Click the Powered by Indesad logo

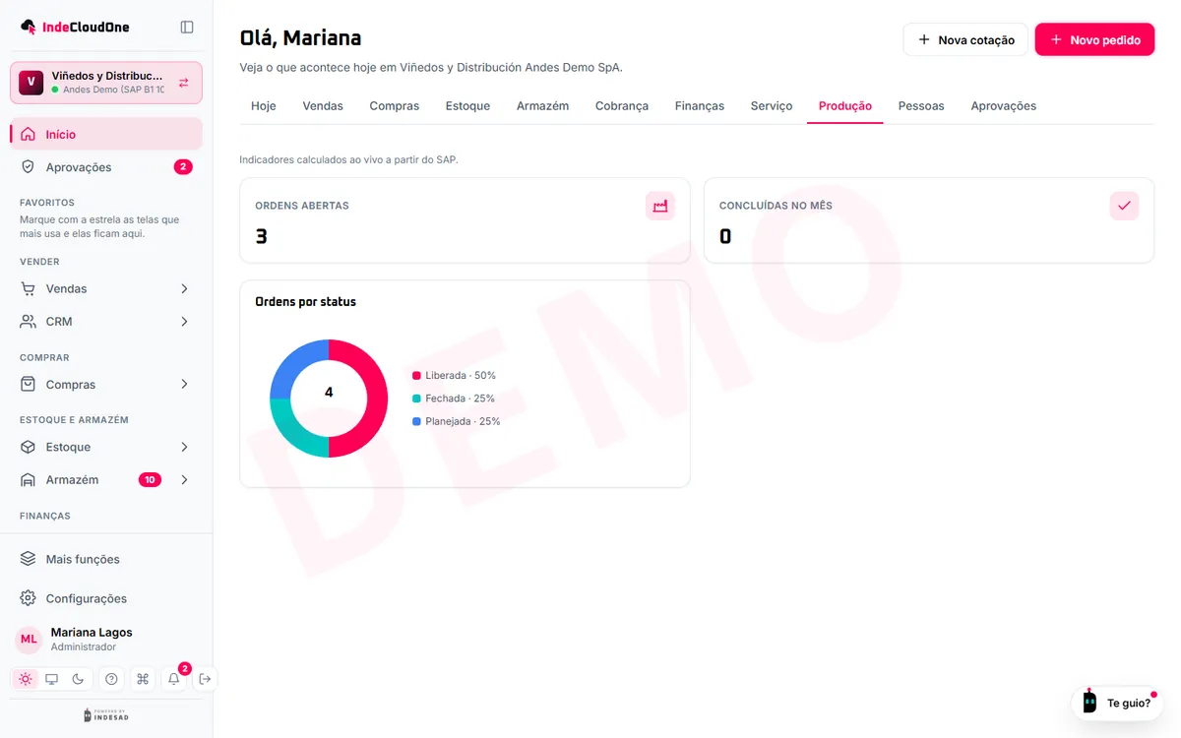[106, 715]
